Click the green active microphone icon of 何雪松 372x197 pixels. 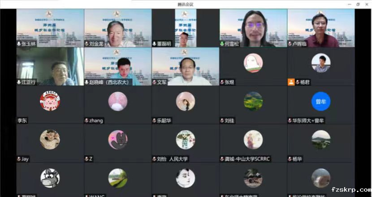click(222, 44)
